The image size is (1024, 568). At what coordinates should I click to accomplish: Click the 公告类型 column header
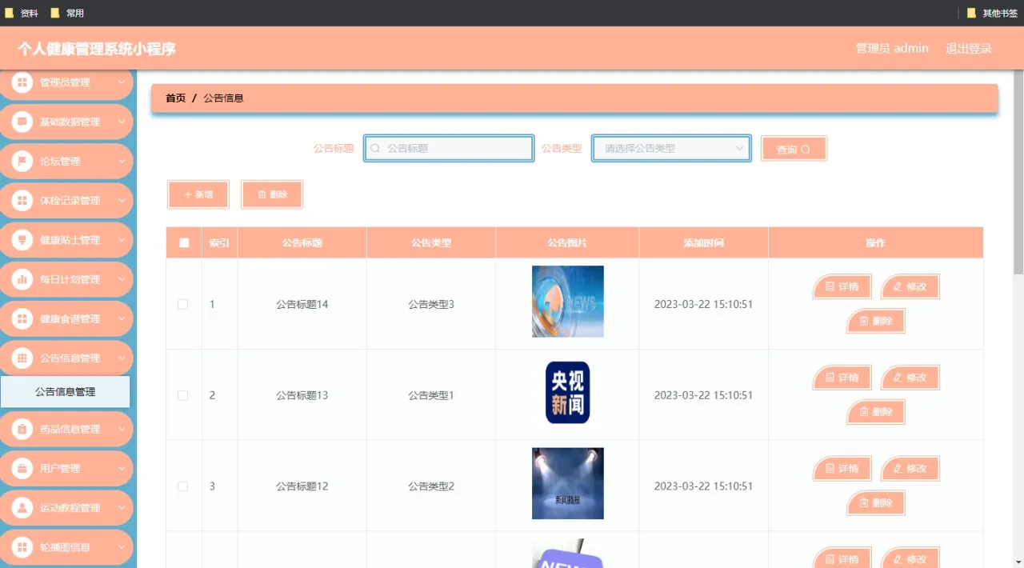pos(431,242)
